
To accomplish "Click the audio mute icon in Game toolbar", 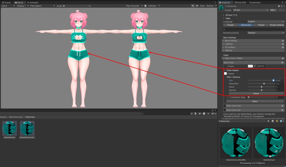I will point(192,6).
